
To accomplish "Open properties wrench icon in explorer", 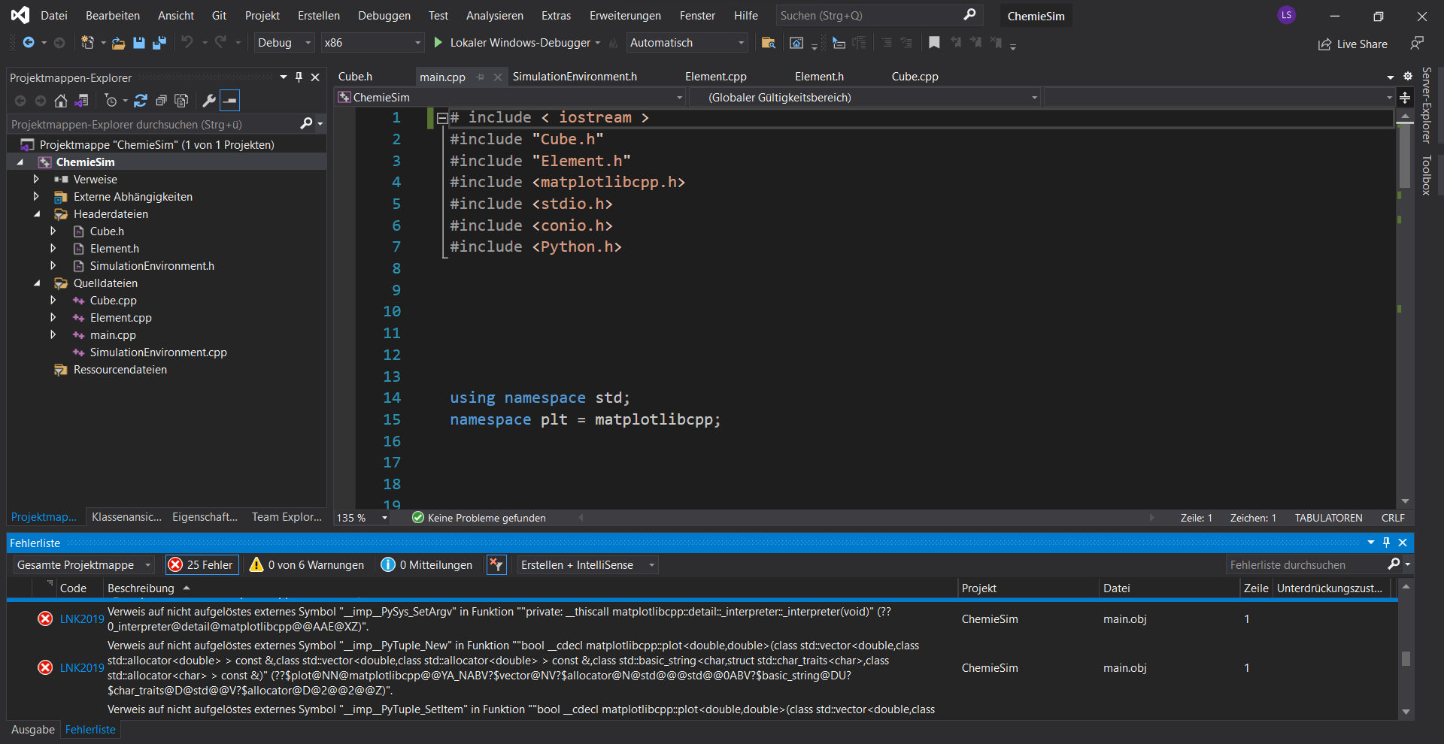I will tap(209, 101).
